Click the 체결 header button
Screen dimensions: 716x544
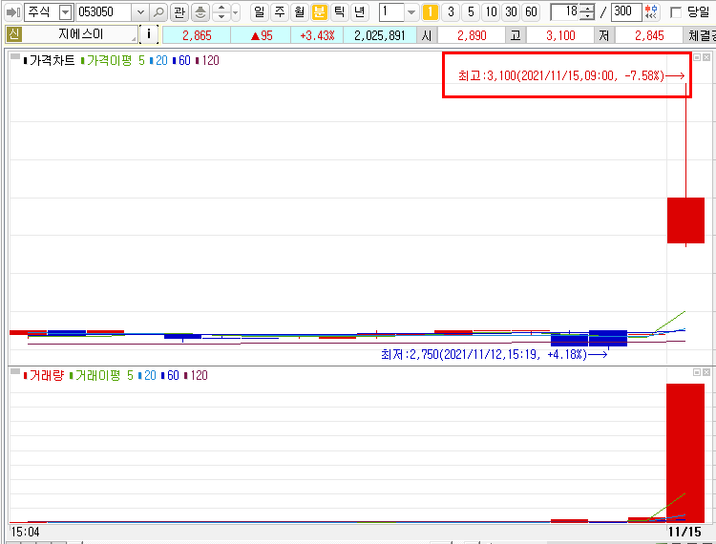701,35
